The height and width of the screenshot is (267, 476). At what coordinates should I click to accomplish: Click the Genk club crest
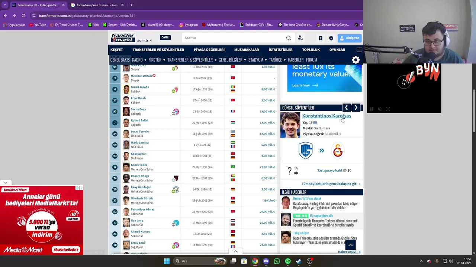305,151
